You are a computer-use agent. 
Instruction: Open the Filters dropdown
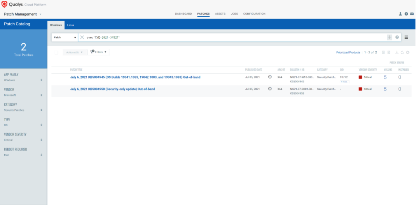[x=98, y=52]
